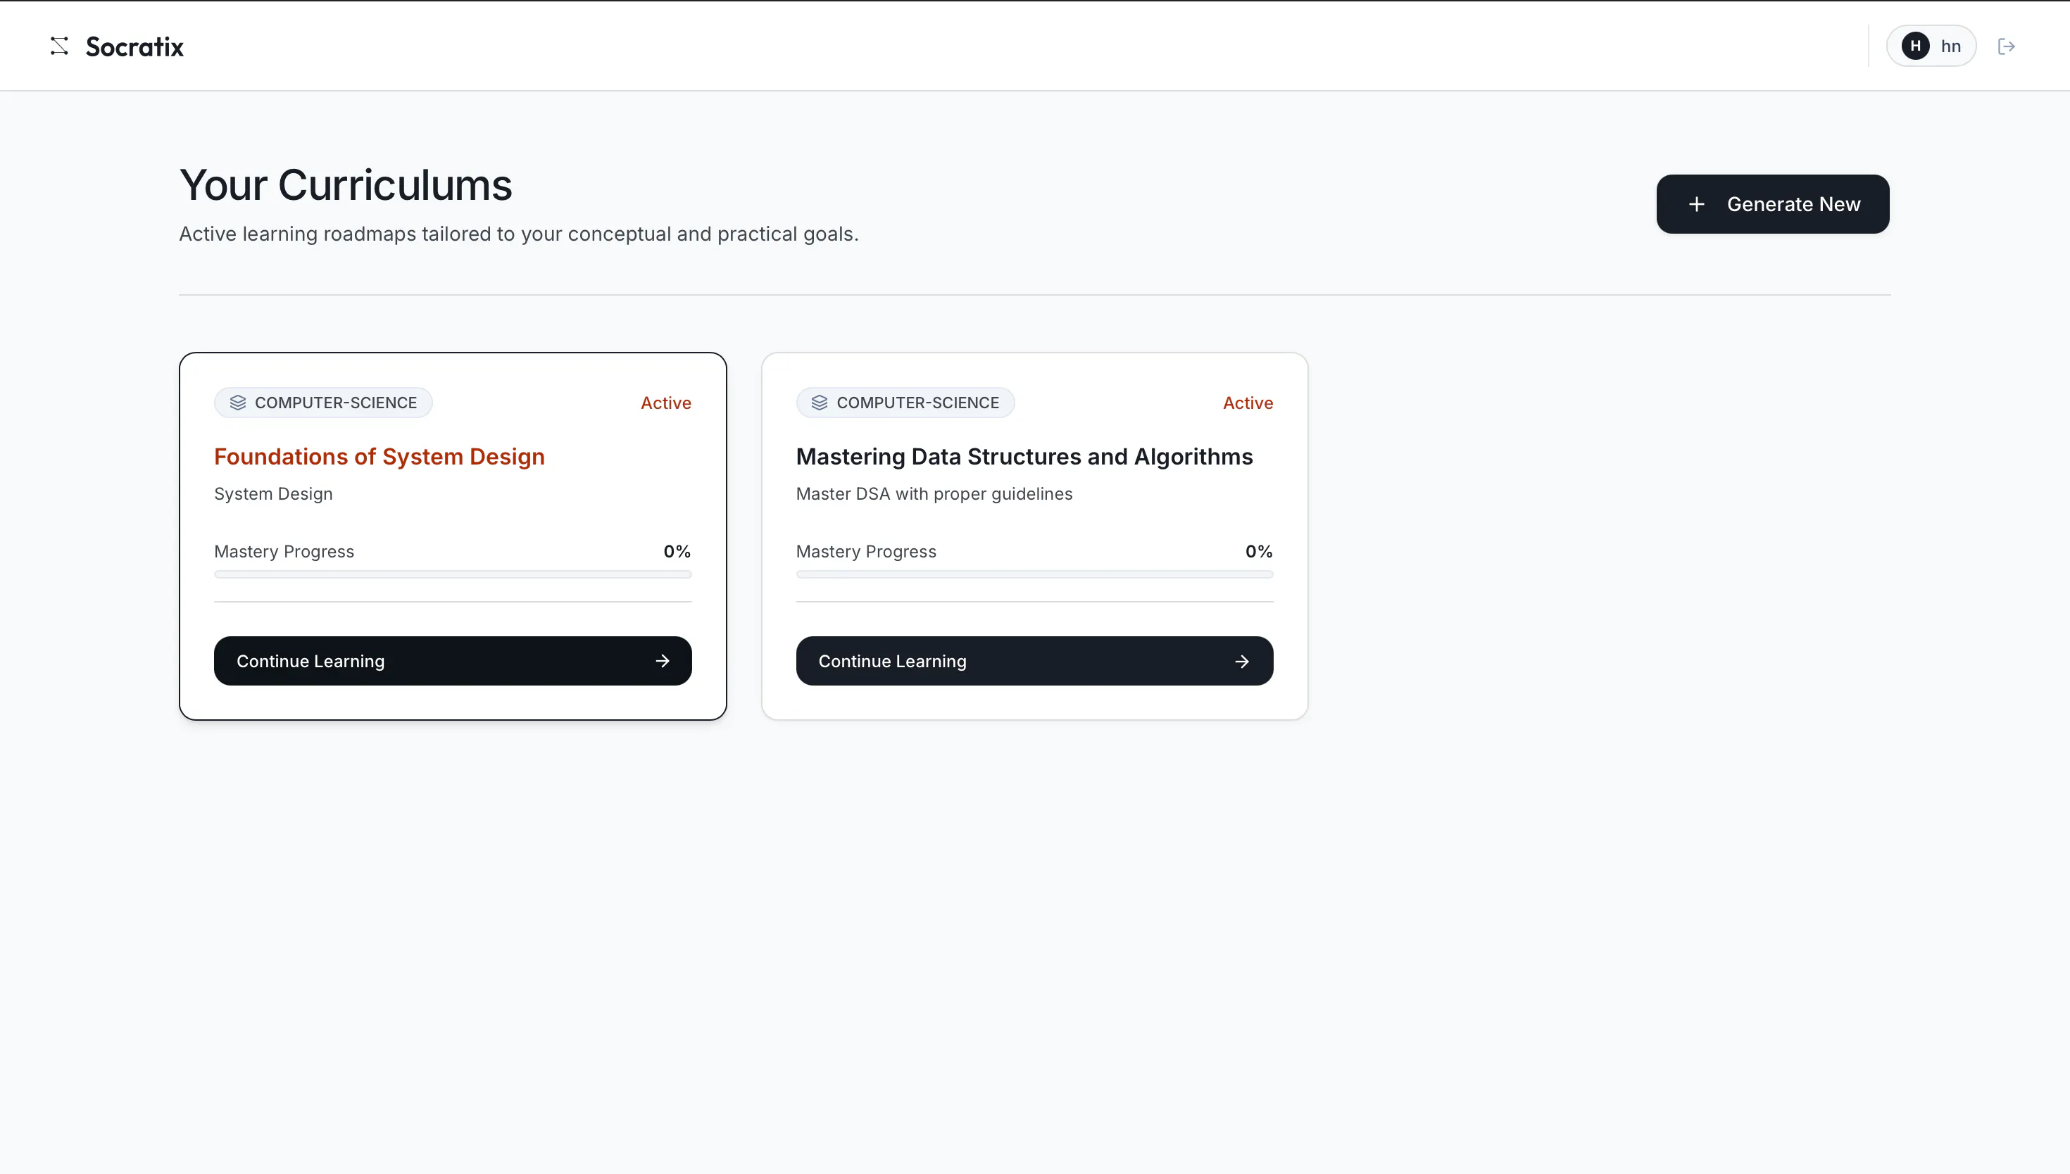This screenshot has width=2070, height=1174.
Task: Click 'Master DSA with proper guidelines' text
Action: point(934,493)
